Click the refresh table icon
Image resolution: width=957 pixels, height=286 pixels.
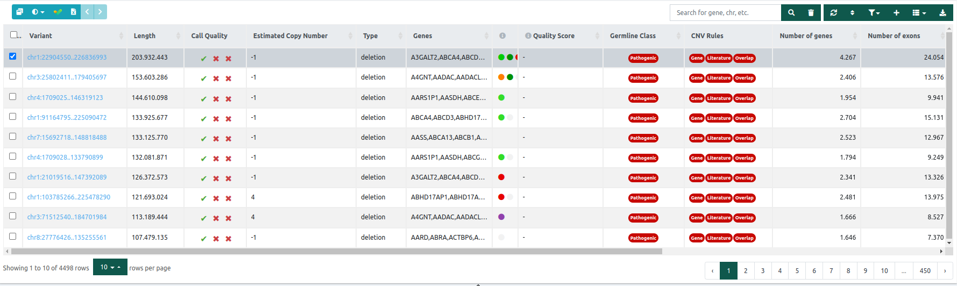click(x=833, y=12)
